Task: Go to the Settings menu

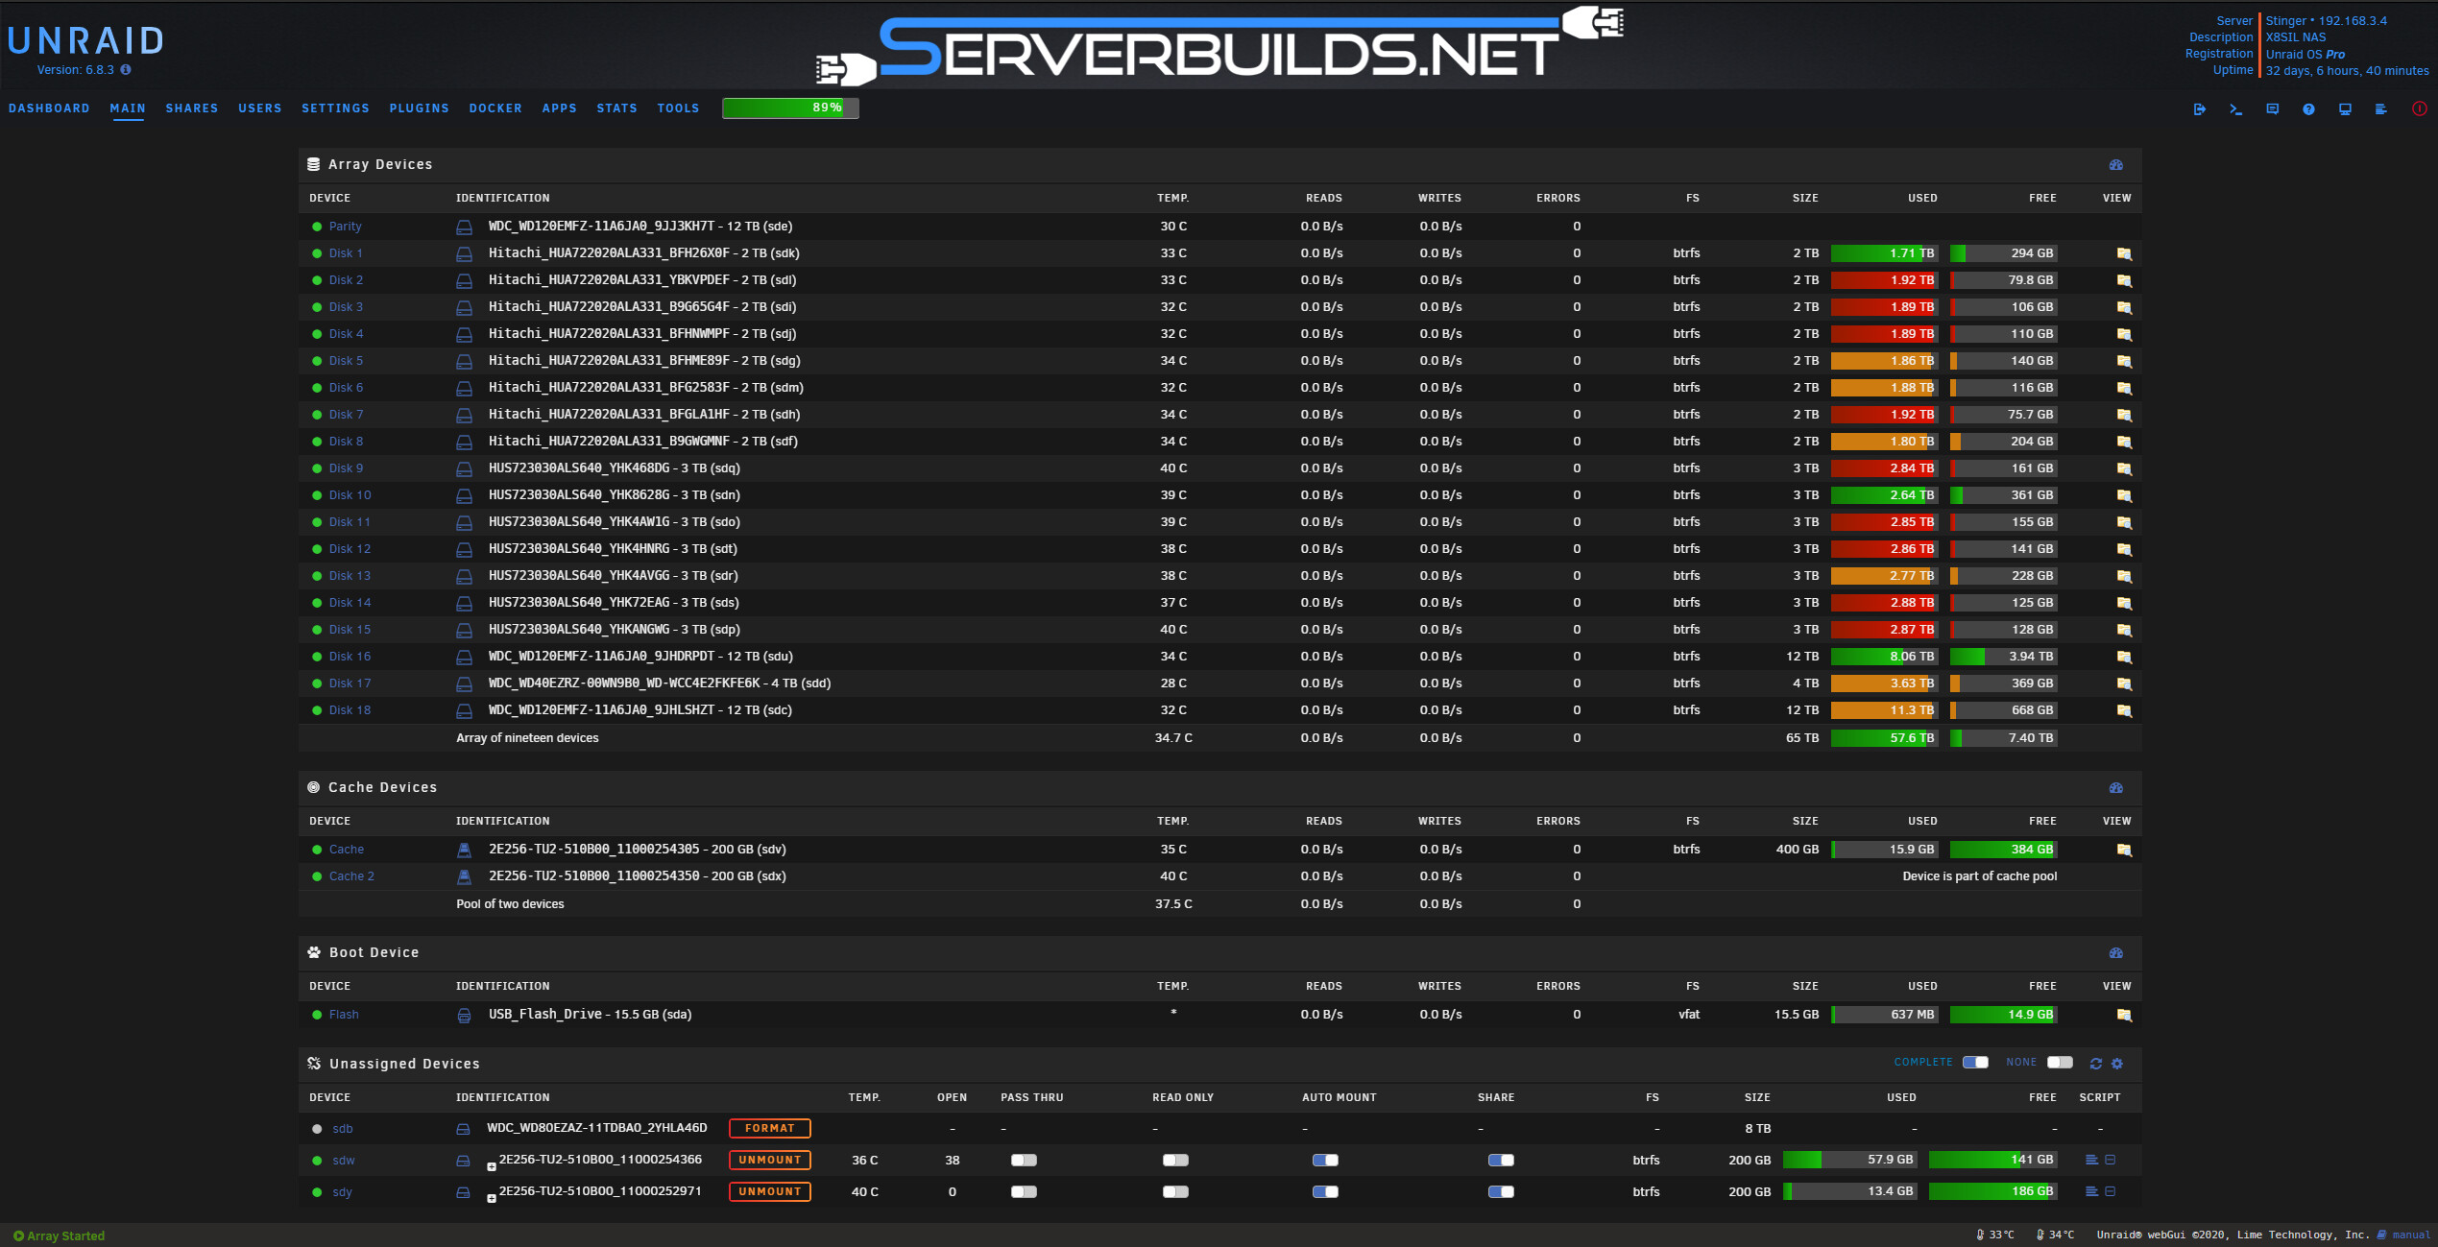Action: (x=335, y=108)
